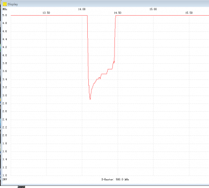Select the 2.0 value on the vertical axis
The image size is (209, 188).
point(5,135)
